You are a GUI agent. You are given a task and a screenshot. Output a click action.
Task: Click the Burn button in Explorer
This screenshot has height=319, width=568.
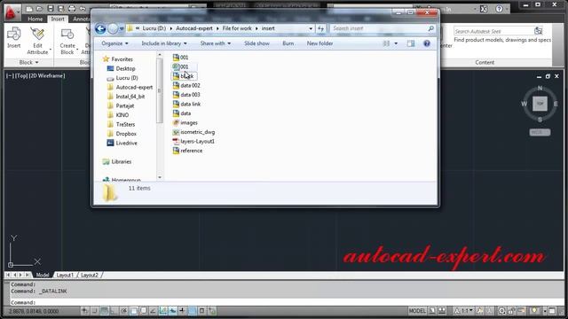click(288, 43)
